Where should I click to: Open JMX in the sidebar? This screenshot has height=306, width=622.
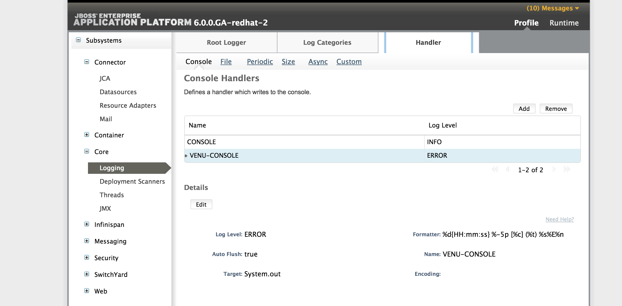tap(105, 208)
